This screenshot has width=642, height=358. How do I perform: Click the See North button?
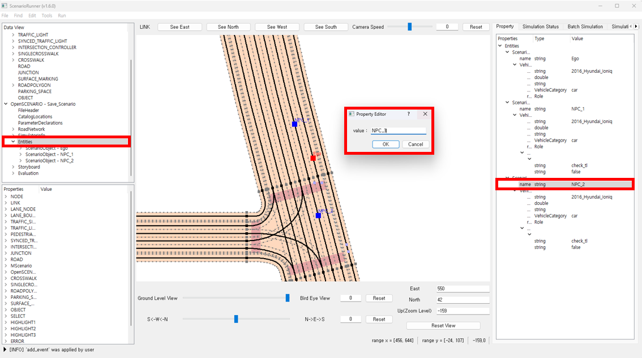pyautogui.click(x=228, y=27)
